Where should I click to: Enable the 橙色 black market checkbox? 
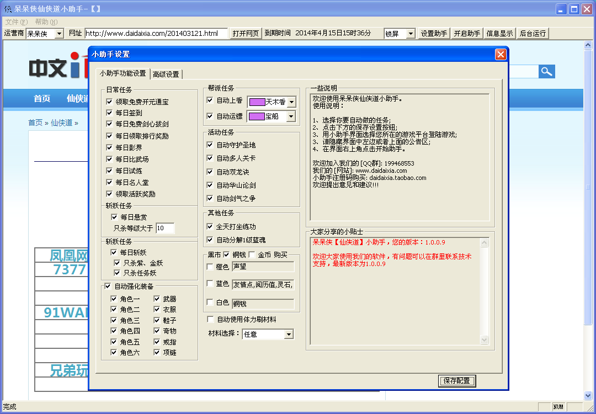point(209,267)
